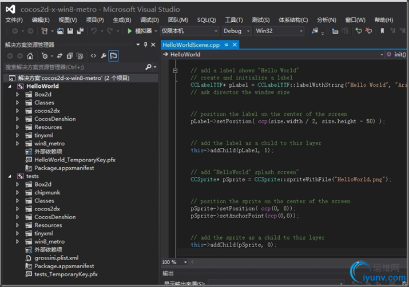Pin the Solution Explorer panel
Screen dimensions: 409x287
pos(145,45)
